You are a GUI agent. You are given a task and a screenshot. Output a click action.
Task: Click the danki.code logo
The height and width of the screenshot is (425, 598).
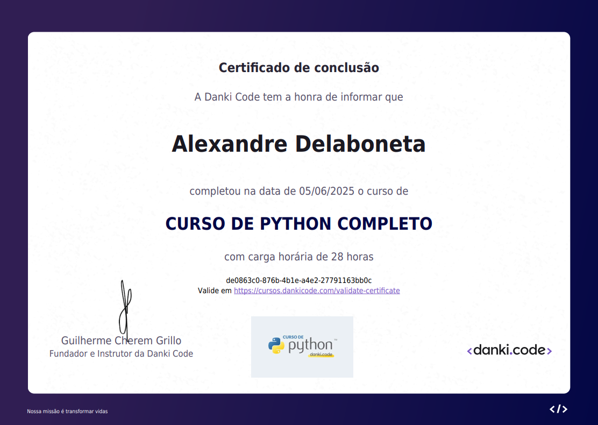[509, 350]
